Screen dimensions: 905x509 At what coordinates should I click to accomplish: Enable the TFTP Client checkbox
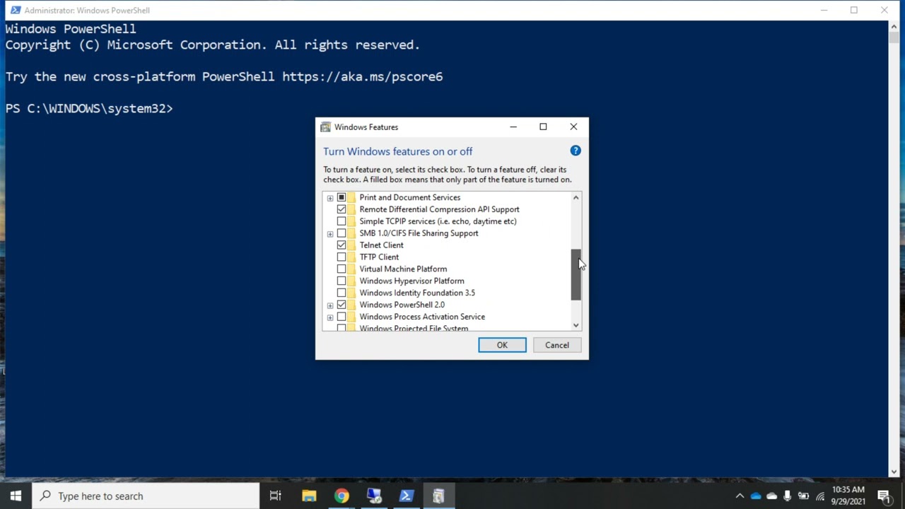click(341, 257)
